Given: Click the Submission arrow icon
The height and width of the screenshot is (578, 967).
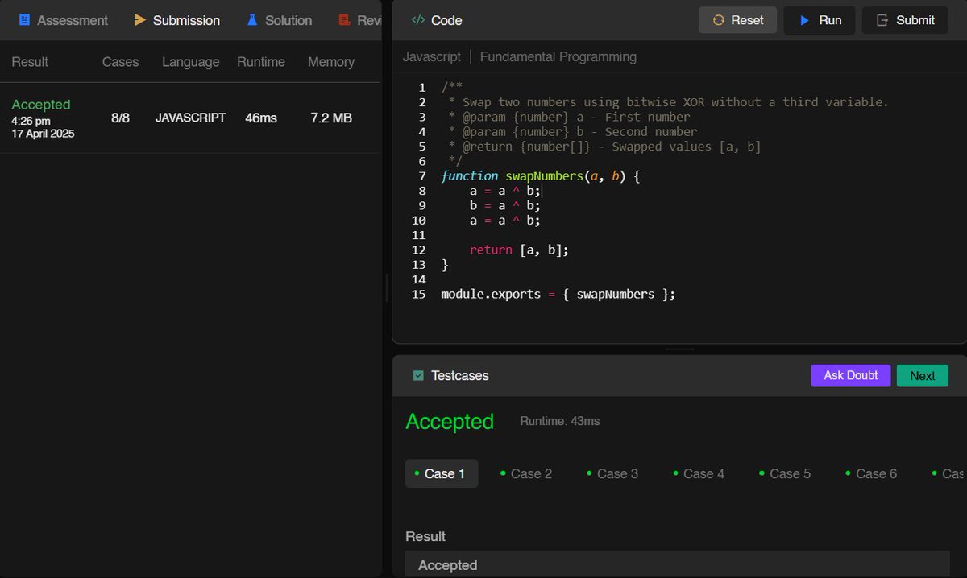Looking at the screenshot, I should (x=140, y=20).
